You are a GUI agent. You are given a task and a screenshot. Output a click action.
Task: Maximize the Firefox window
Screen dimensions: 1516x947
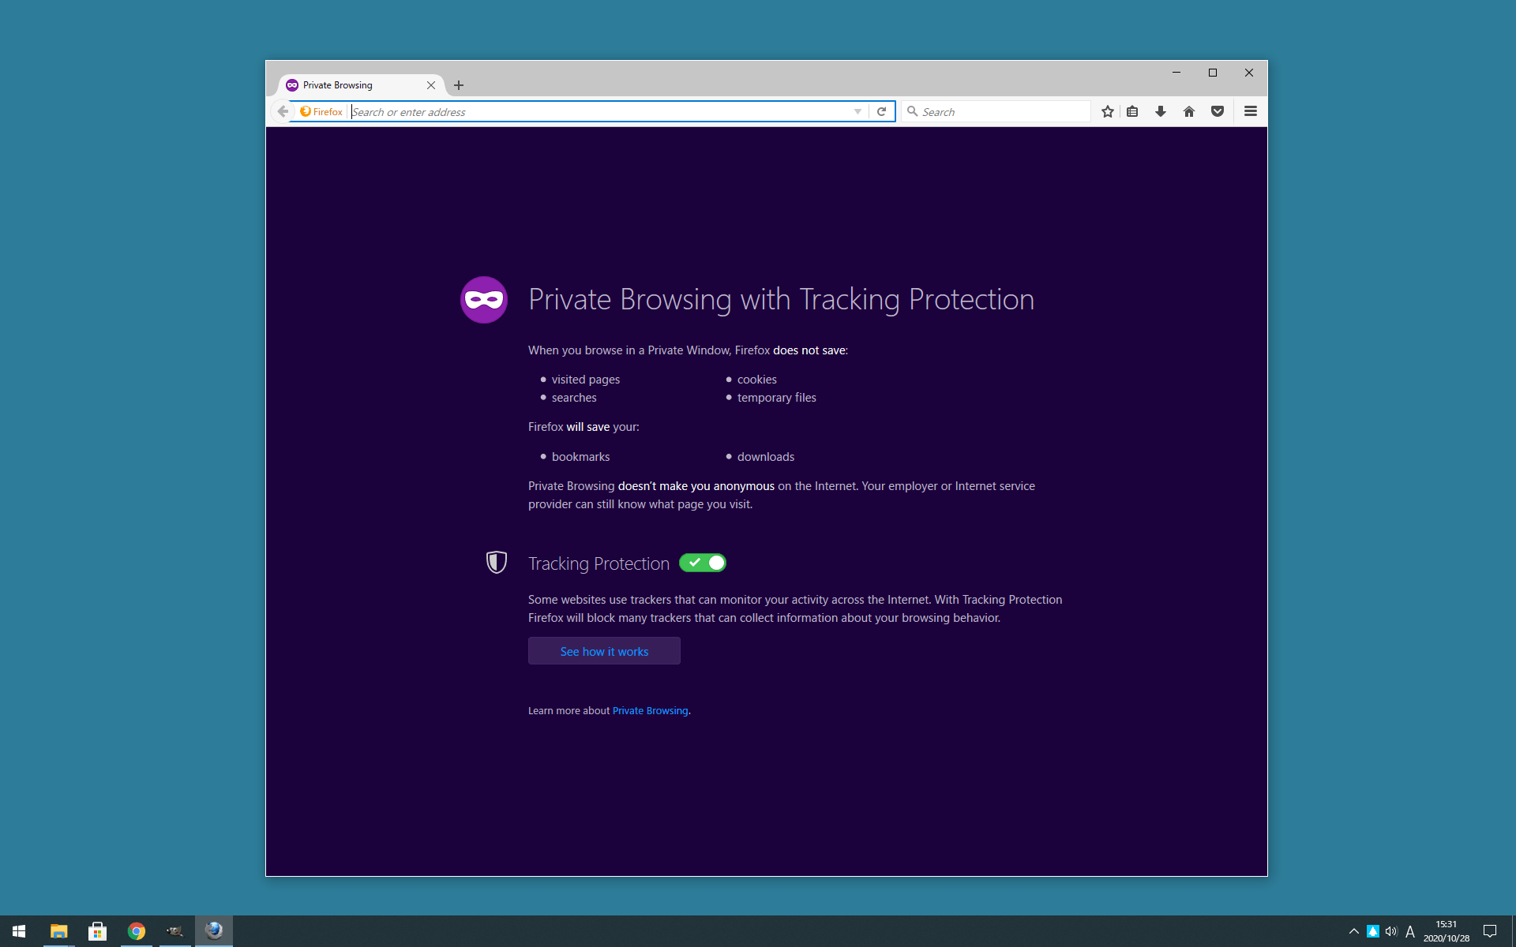[1213, 73]
